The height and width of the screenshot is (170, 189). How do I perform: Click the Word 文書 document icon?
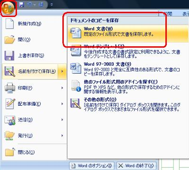[x=76, y=33]
